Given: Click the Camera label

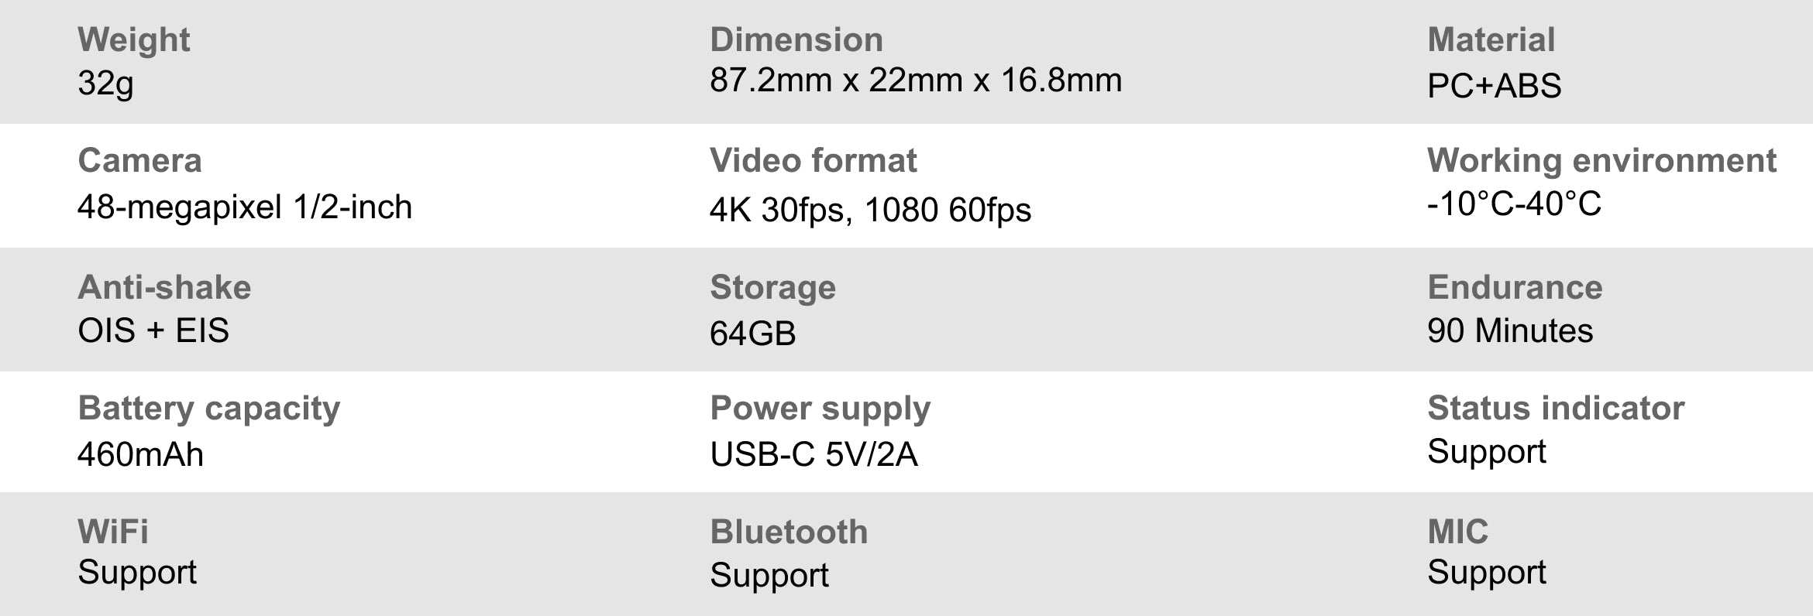Looking at the screenshot, I should click(x=139, y=161).
